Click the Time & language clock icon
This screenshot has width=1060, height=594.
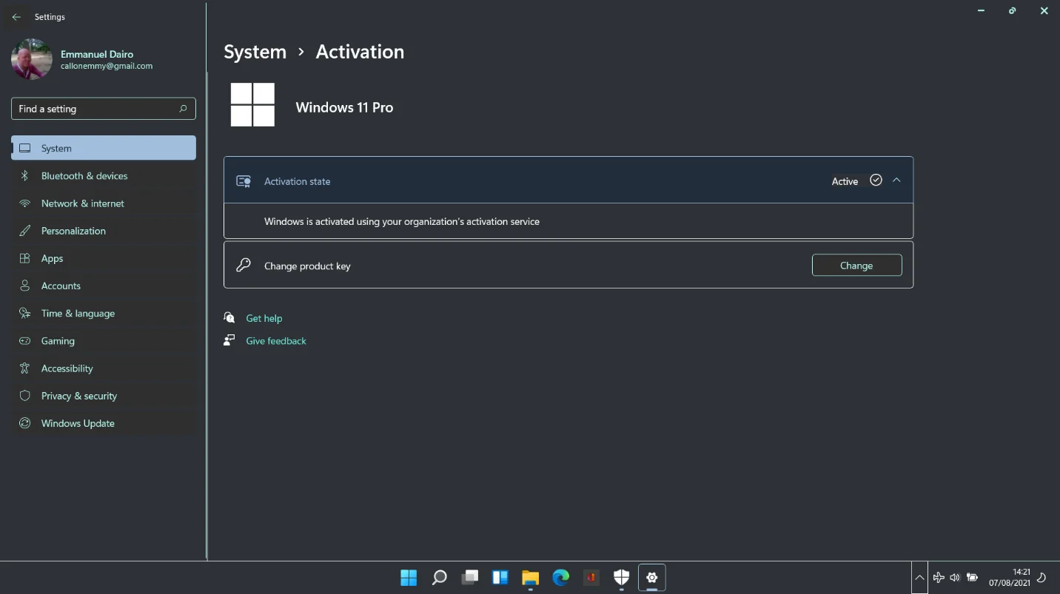pos(25,314)
